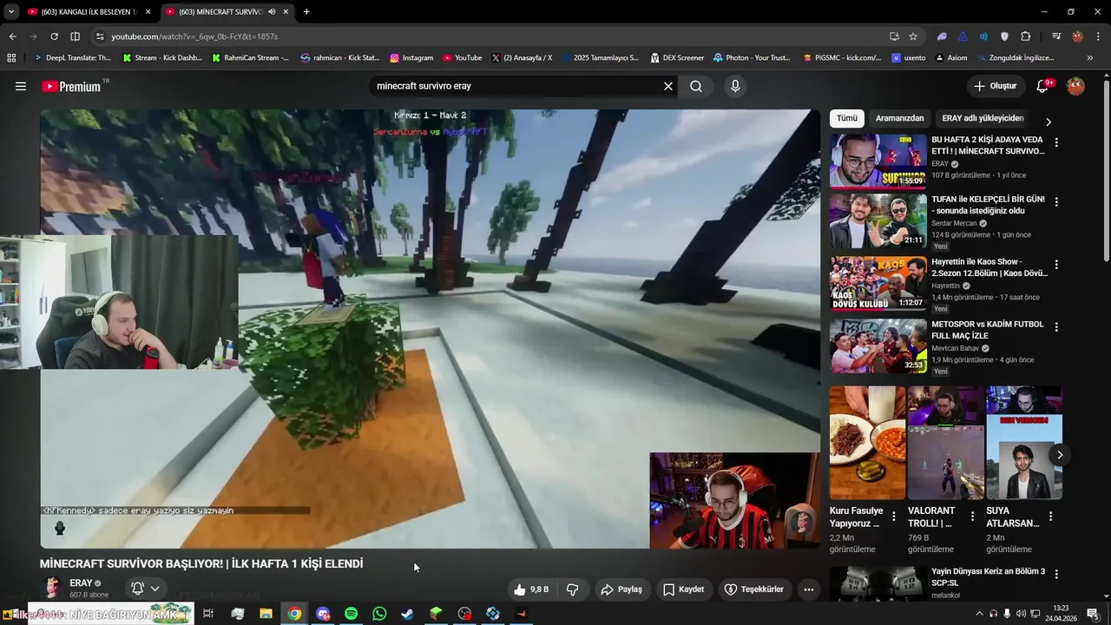1111x625 pixels.
Task: Show hidden bookmarks with the double chevron
Action: (1090, 58)
